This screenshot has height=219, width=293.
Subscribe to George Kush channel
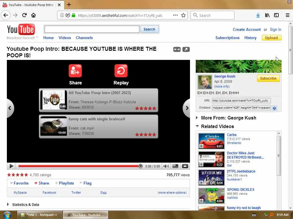point(268,78)
